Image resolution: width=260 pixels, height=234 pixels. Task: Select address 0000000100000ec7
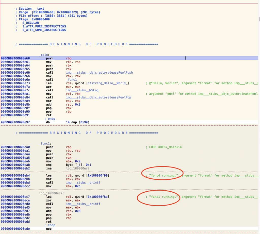tap(15, 197)
